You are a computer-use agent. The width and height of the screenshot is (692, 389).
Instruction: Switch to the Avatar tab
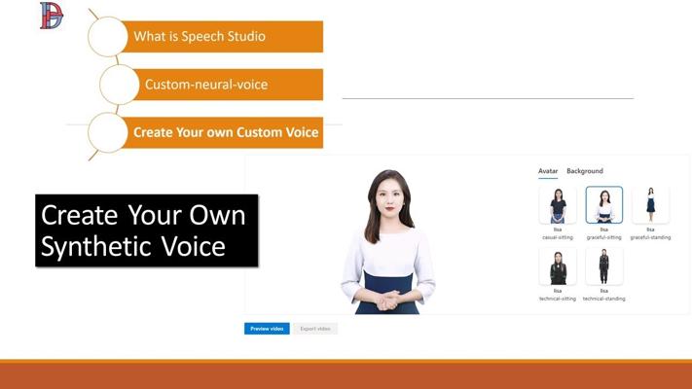coord(548,171)
